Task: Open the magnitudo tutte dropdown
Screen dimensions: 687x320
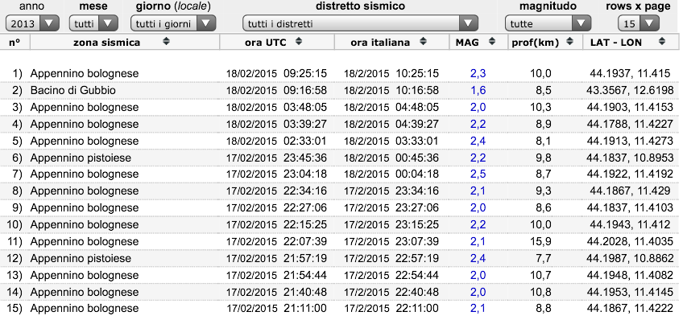Action: [548, 23]
